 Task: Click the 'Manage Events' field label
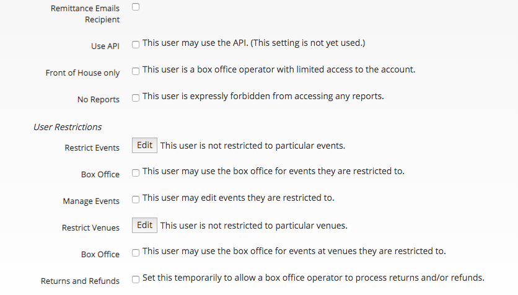(91, 201)
